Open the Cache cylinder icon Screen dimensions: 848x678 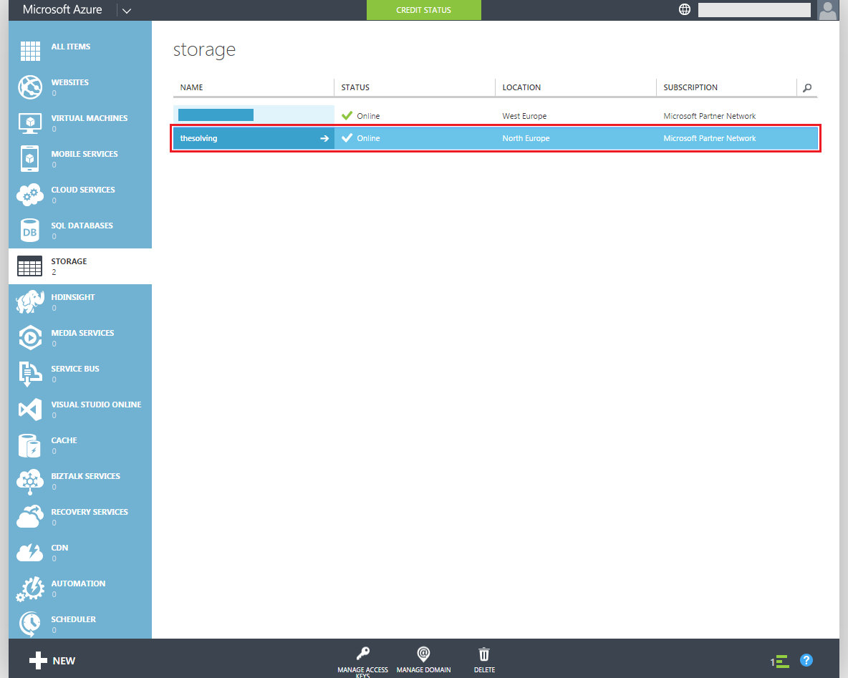[30, 445]
